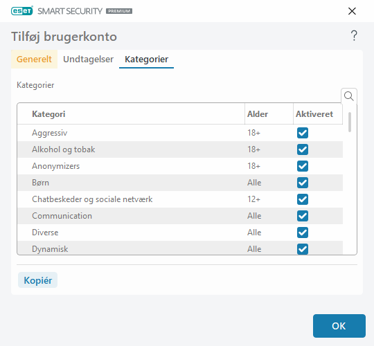Click the PREMIUM badge in title
Image resolution: width=374 pixels, height=346 pixels.
(x=119, y=11)
